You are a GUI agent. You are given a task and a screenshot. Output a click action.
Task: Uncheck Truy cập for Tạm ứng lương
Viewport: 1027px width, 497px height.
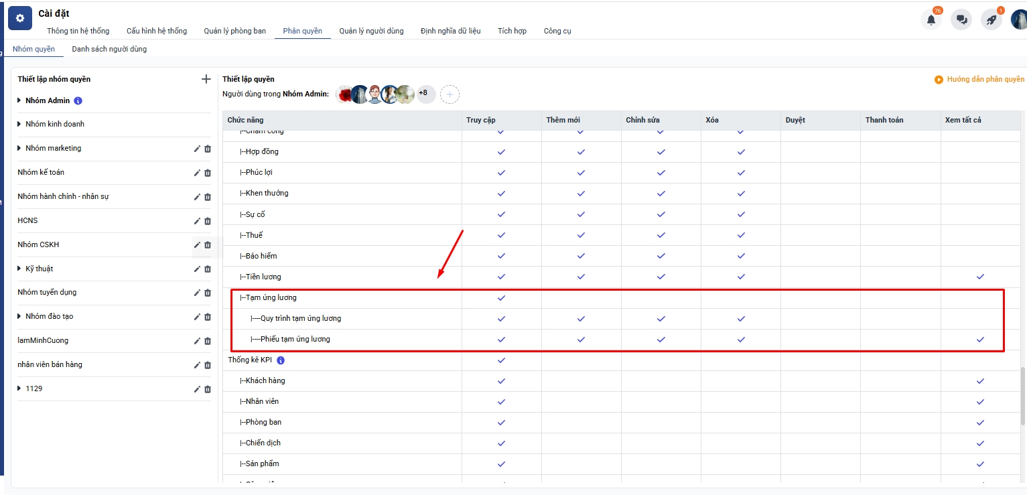501,298
